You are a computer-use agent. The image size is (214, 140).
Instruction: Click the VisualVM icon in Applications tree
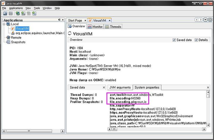(13, 28)
